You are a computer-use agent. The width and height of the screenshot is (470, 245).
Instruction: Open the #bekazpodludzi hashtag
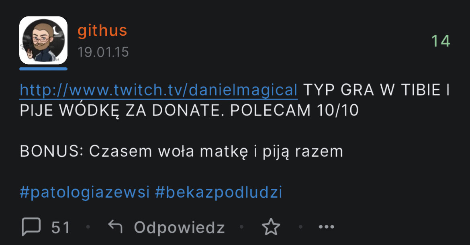pyautogui.click(x=219, y=192)
